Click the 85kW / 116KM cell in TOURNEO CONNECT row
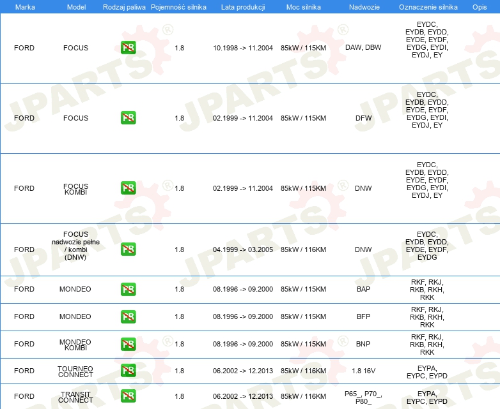This screenshot has width=500, height=409. click(x=304, y=371)
